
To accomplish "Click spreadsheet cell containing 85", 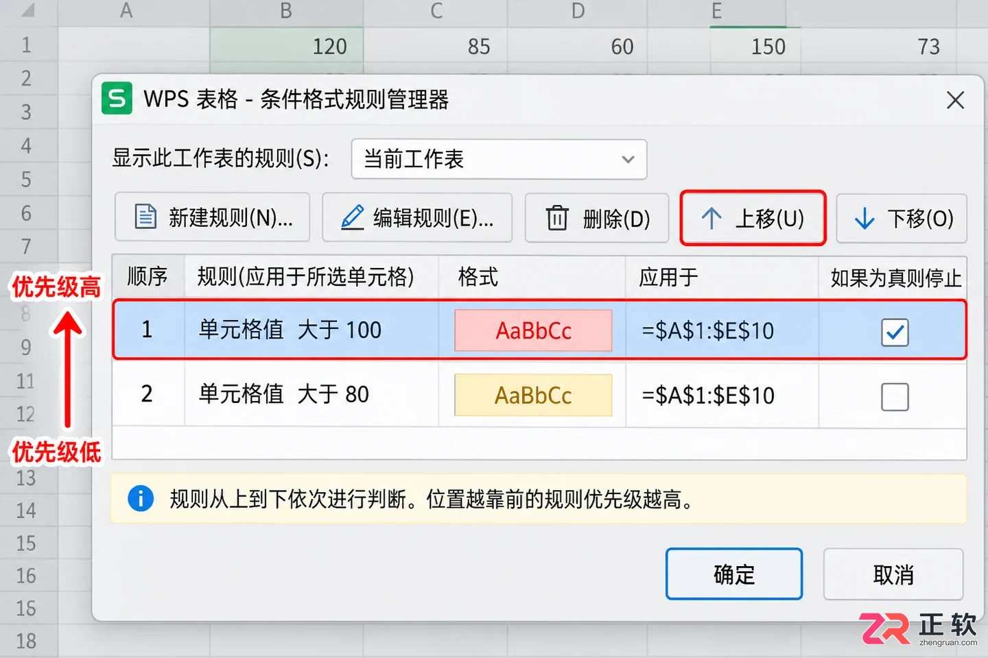I will point(436,46).
